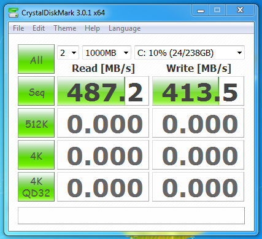The width and height of the screenshot is (262, 239).
Task: Click the Seq read result 487.2
Action: (103, 91)
